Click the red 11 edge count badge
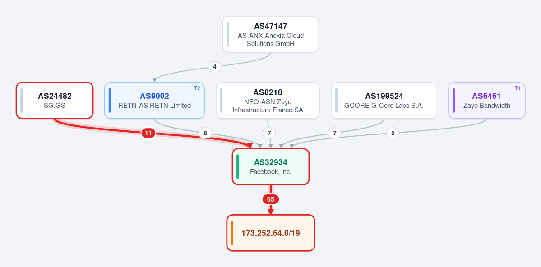Screen dimensions: 541x267 [x=148, y=133]
